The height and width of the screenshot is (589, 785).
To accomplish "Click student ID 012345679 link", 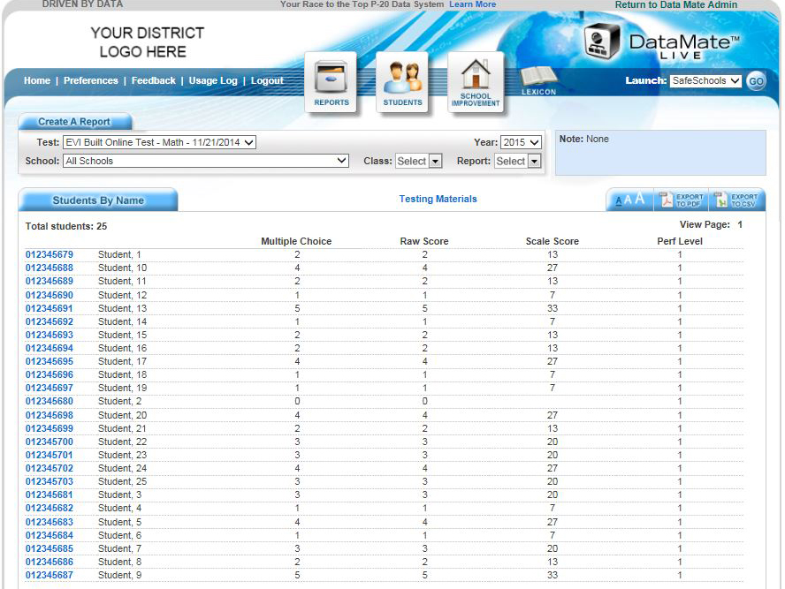I will click(x=49, y=254).
